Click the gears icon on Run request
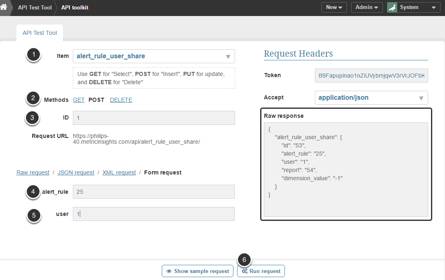Image resolution: width=445 pixels, height=280 pixels. coord(245,271)
